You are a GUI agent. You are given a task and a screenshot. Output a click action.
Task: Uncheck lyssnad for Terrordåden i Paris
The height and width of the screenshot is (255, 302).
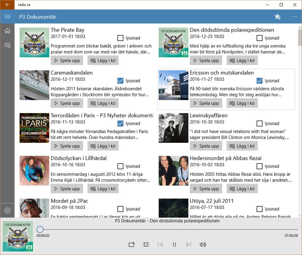pyautogui.click(x=120, y=123)
